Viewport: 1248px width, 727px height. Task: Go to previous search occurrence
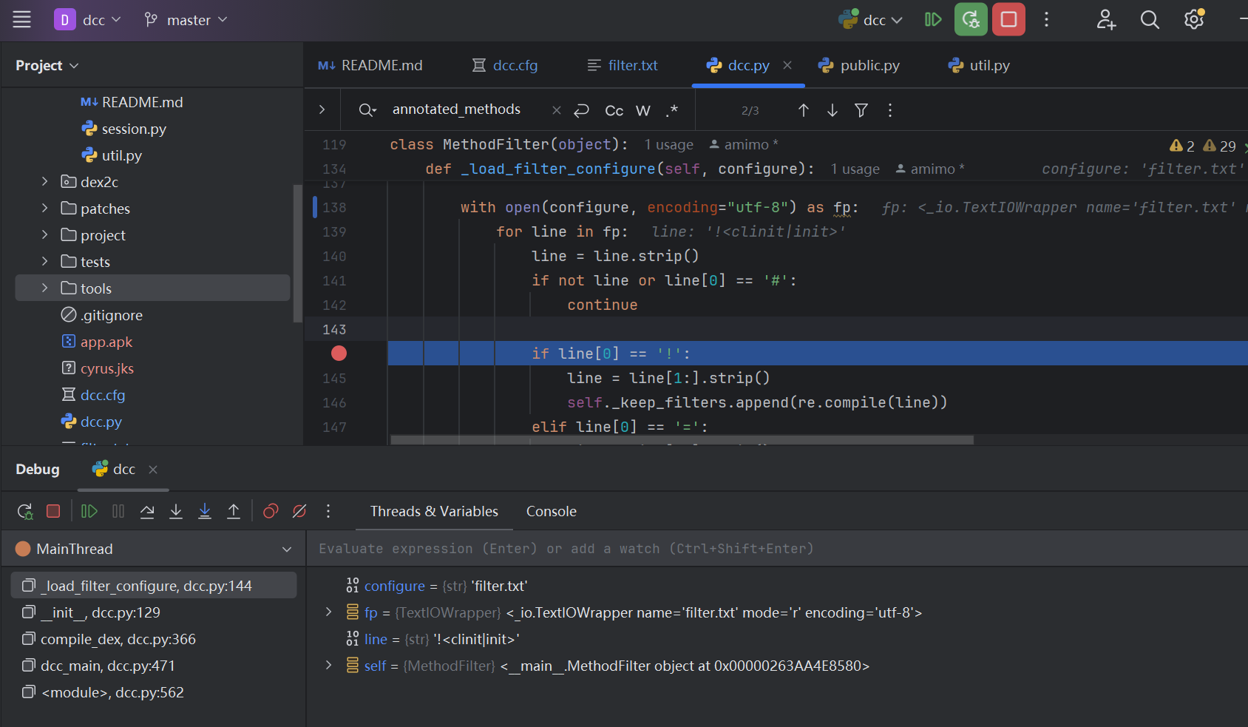click(804, 110)
